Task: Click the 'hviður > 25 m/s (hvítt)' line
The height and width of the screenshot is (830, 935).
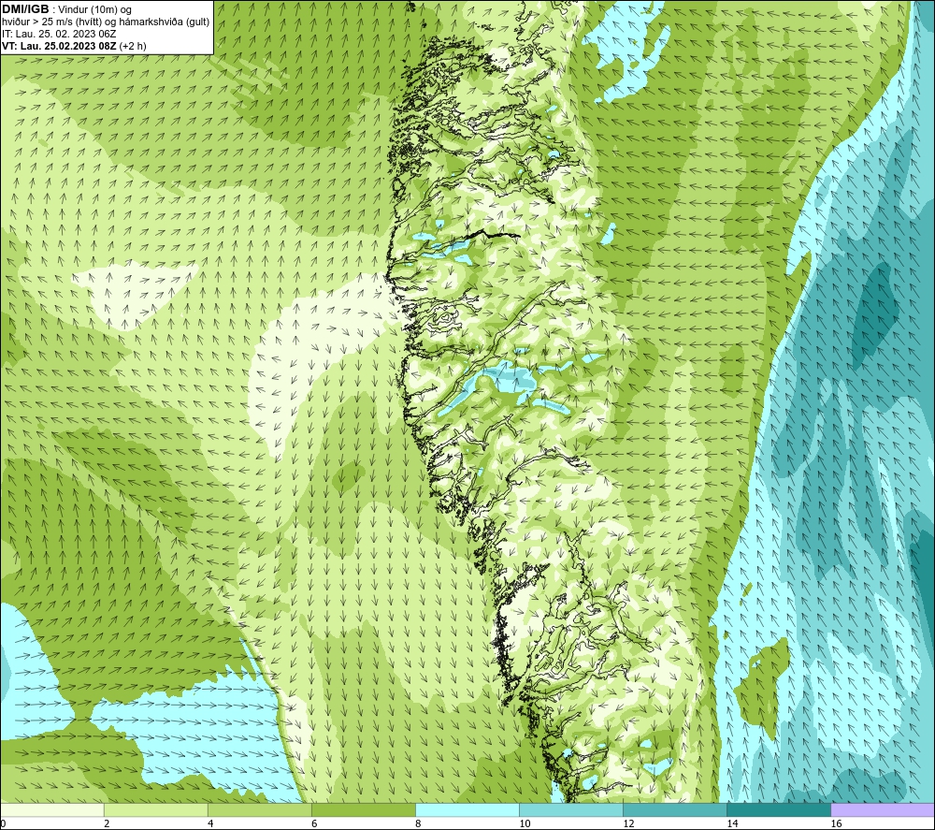Action: pyautogui.click(x=51, y=22)
